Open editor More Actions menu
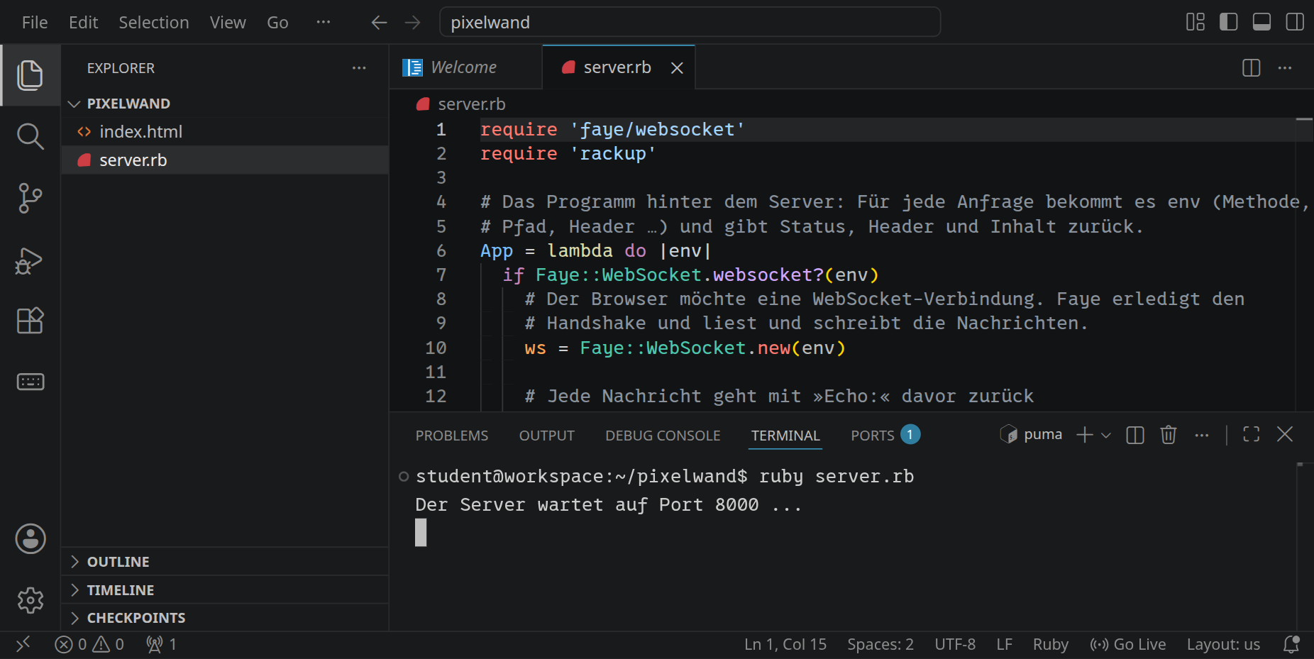Image resolution: width=1314 pixels, height=659 pixels. (x=1285, y=68)
